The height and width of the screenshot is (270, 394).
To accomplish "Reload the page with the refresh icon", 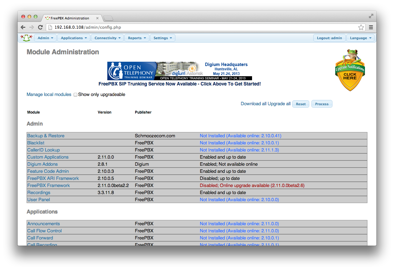I will [40, 27].
